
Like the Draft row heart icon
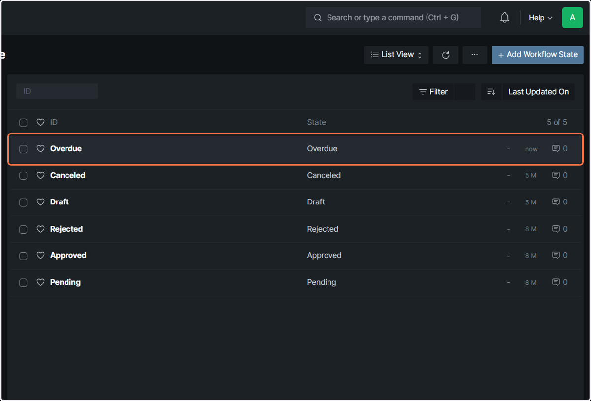41,202
